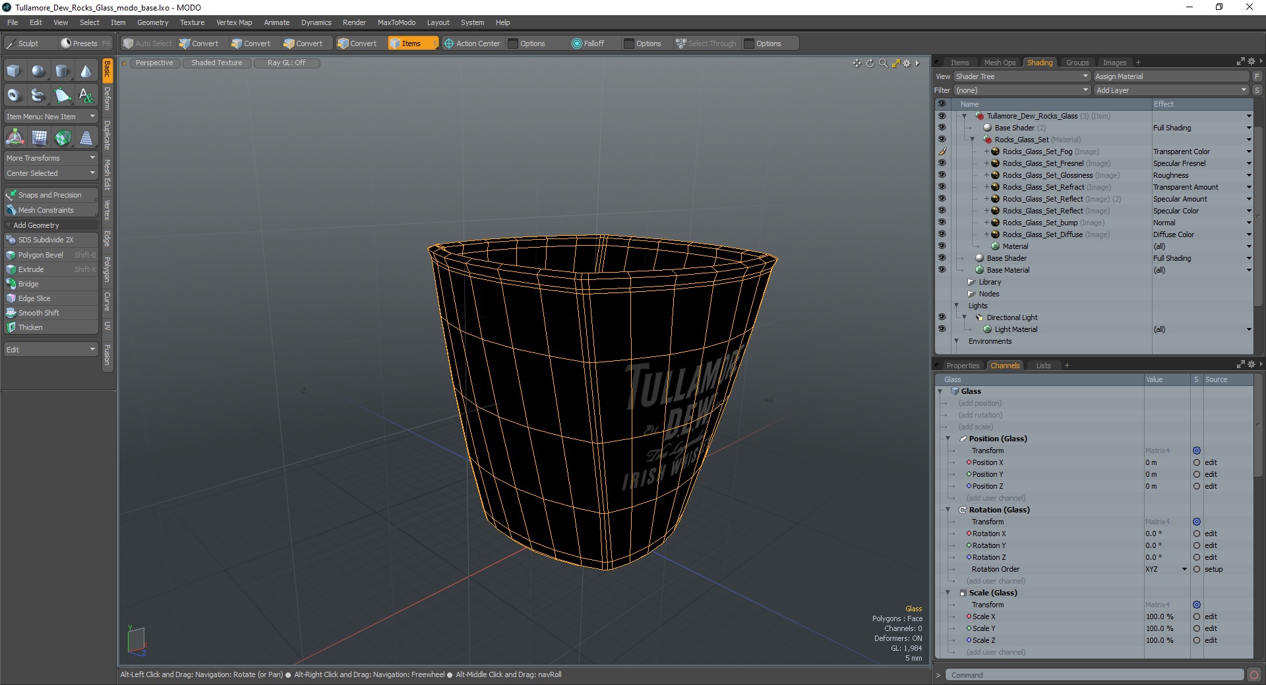Select the taper grid tool
This screenshot has width=1266, height=685.
86,138
